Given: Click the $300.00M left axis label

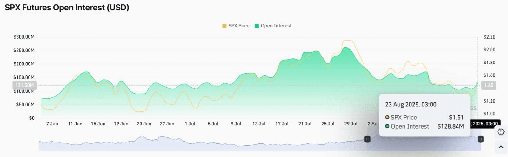Looking at the screenshot, I should point(24,37).
